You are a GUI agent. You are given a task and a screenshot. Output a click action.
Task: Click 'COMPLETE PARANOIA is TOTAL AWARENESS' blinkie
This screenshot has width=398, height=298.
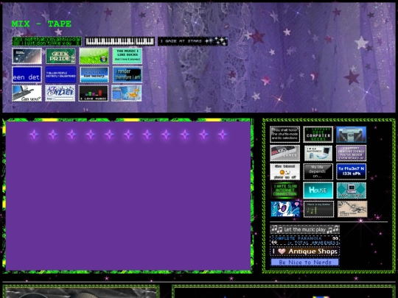pyautogui.click(x=305, y=241)
